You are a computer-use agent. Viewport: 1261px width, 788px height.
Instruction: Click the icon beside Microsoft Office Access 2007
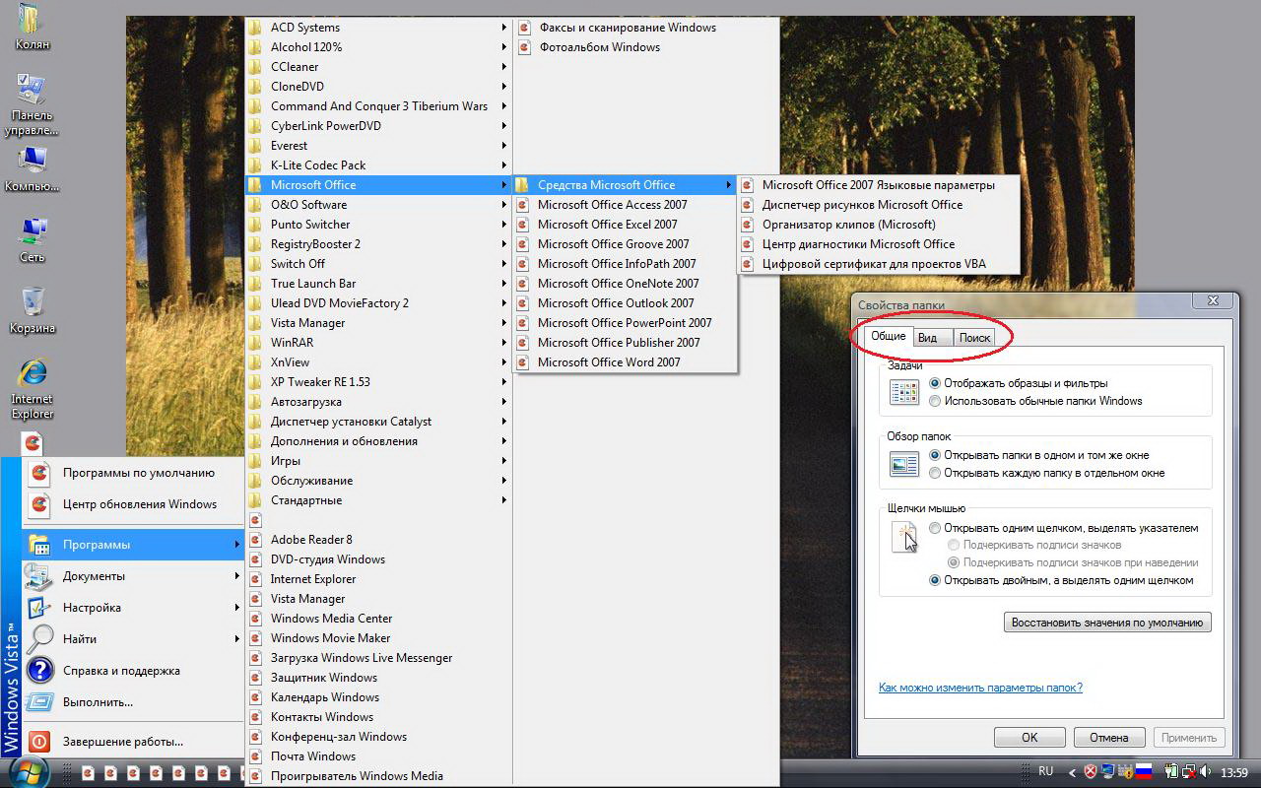coord(523,205)
